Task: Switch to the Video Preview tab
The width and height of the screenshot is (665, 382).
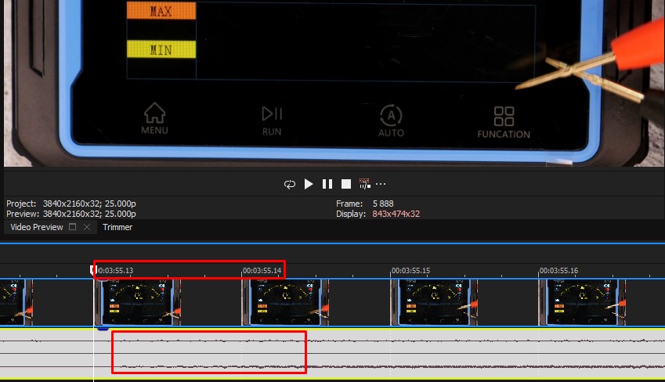Action: pyautogui.click(x=37, y=227)
